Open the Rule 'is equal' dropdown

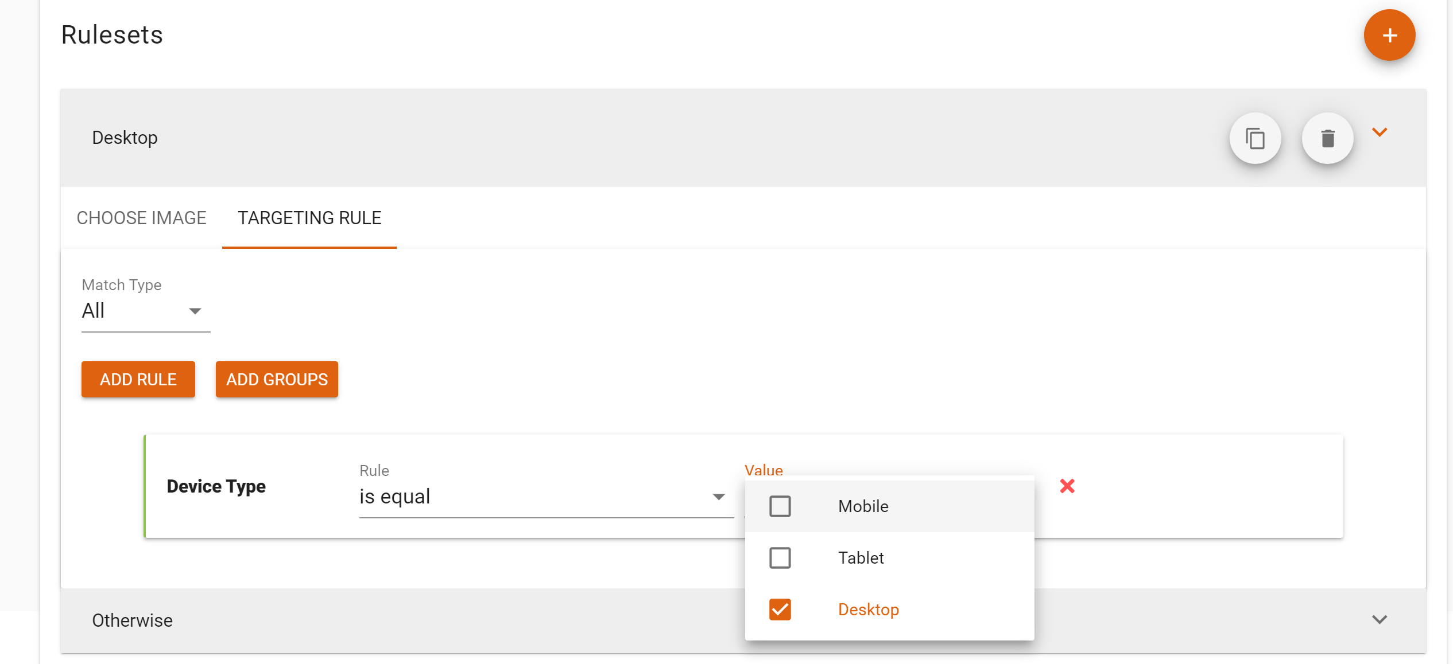(x=545, y=497)
